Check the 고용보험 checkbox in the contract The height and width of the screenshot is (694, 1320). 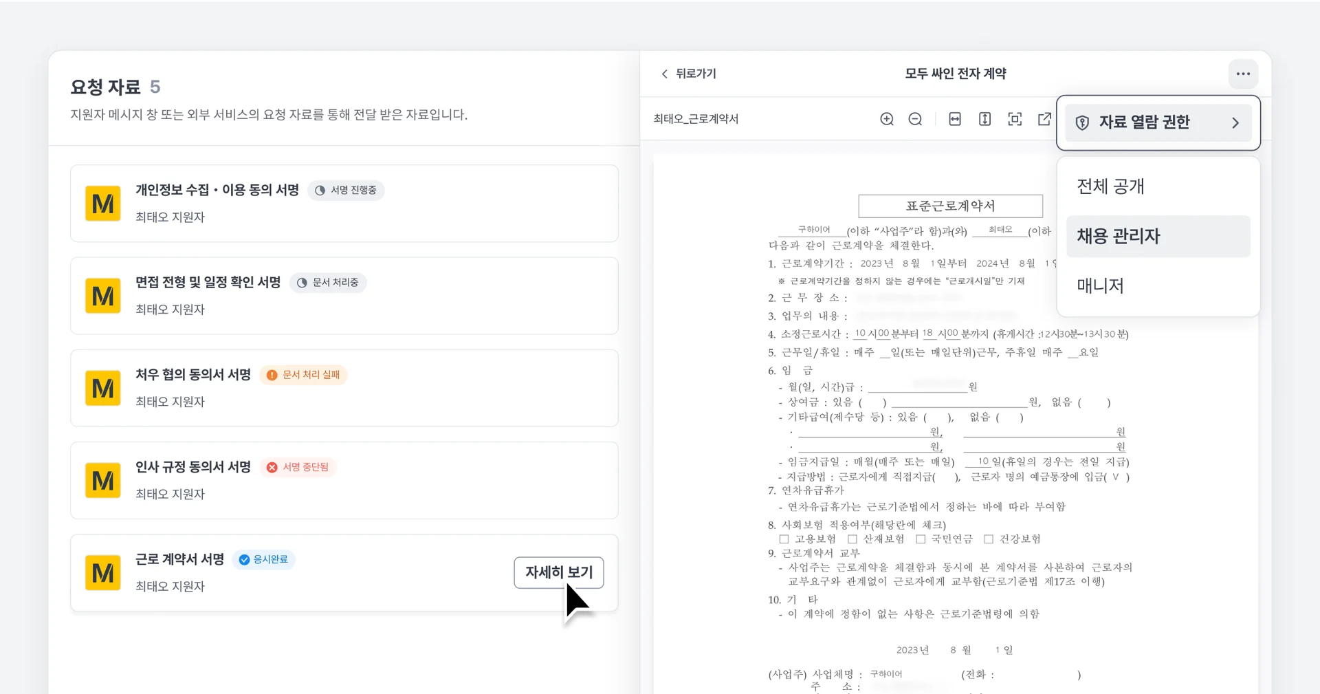click(783, 539)
